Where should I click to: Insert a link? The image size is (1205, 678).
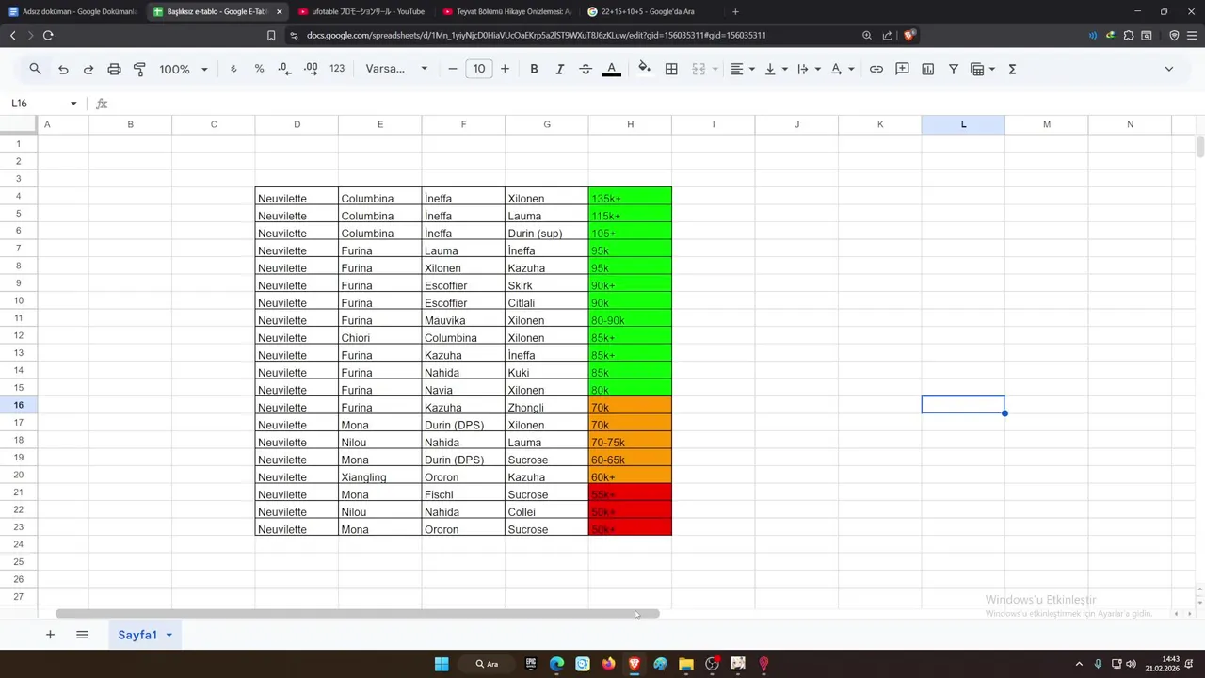[876, 69]
